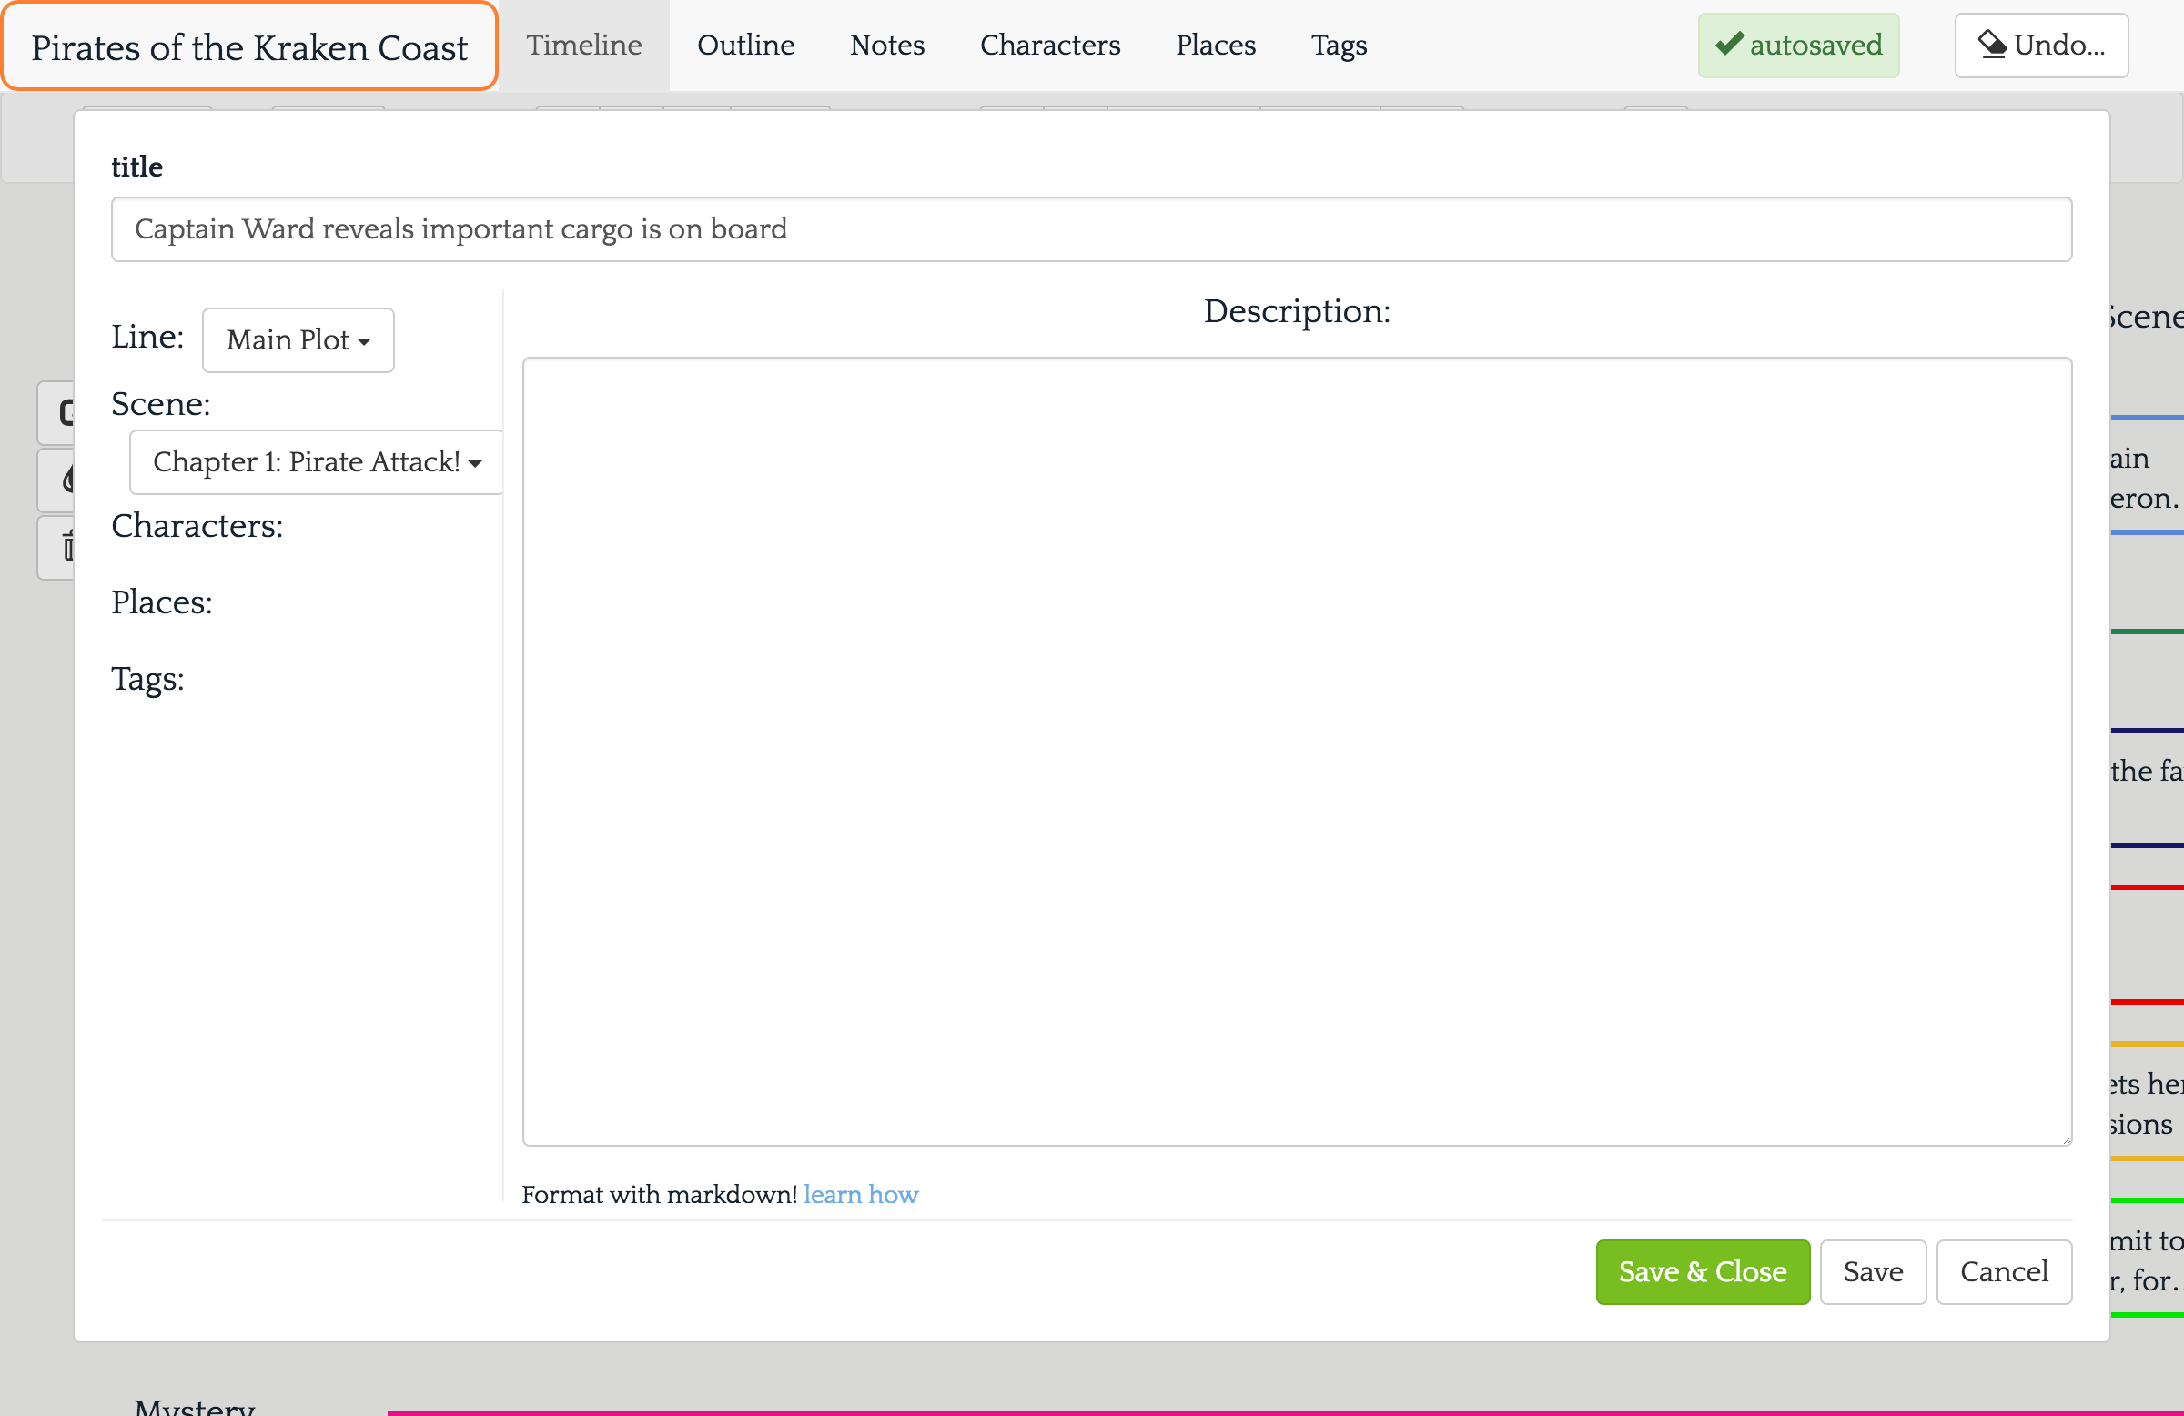Expand the Chapter 1: Pirate Attack! scene dropdown

pos(317,461)
